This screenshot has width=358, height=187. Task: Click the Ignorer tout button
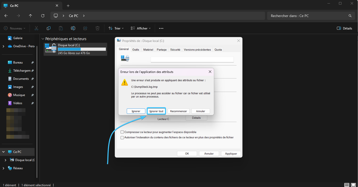tap(156, 111)
